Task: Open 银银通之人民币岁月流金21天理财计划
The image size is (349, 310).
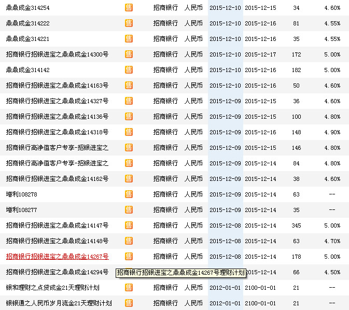Action: tap(59, 303)
